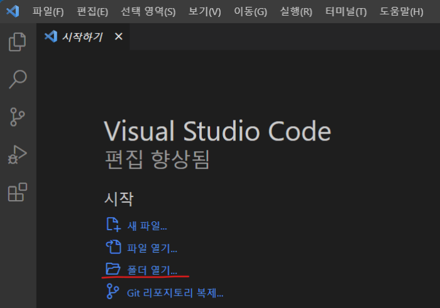This screenshot has width=440, height=308.
Task: Open the 터미널(T) menu
Action: [346, 11]
